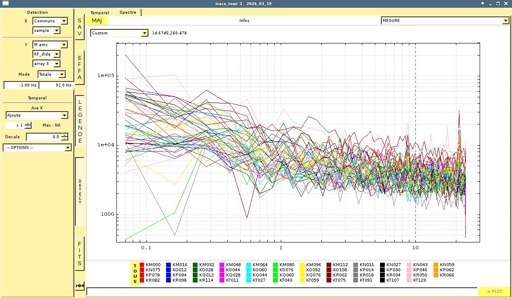Click the vertical EFFA button

point(80,68)
